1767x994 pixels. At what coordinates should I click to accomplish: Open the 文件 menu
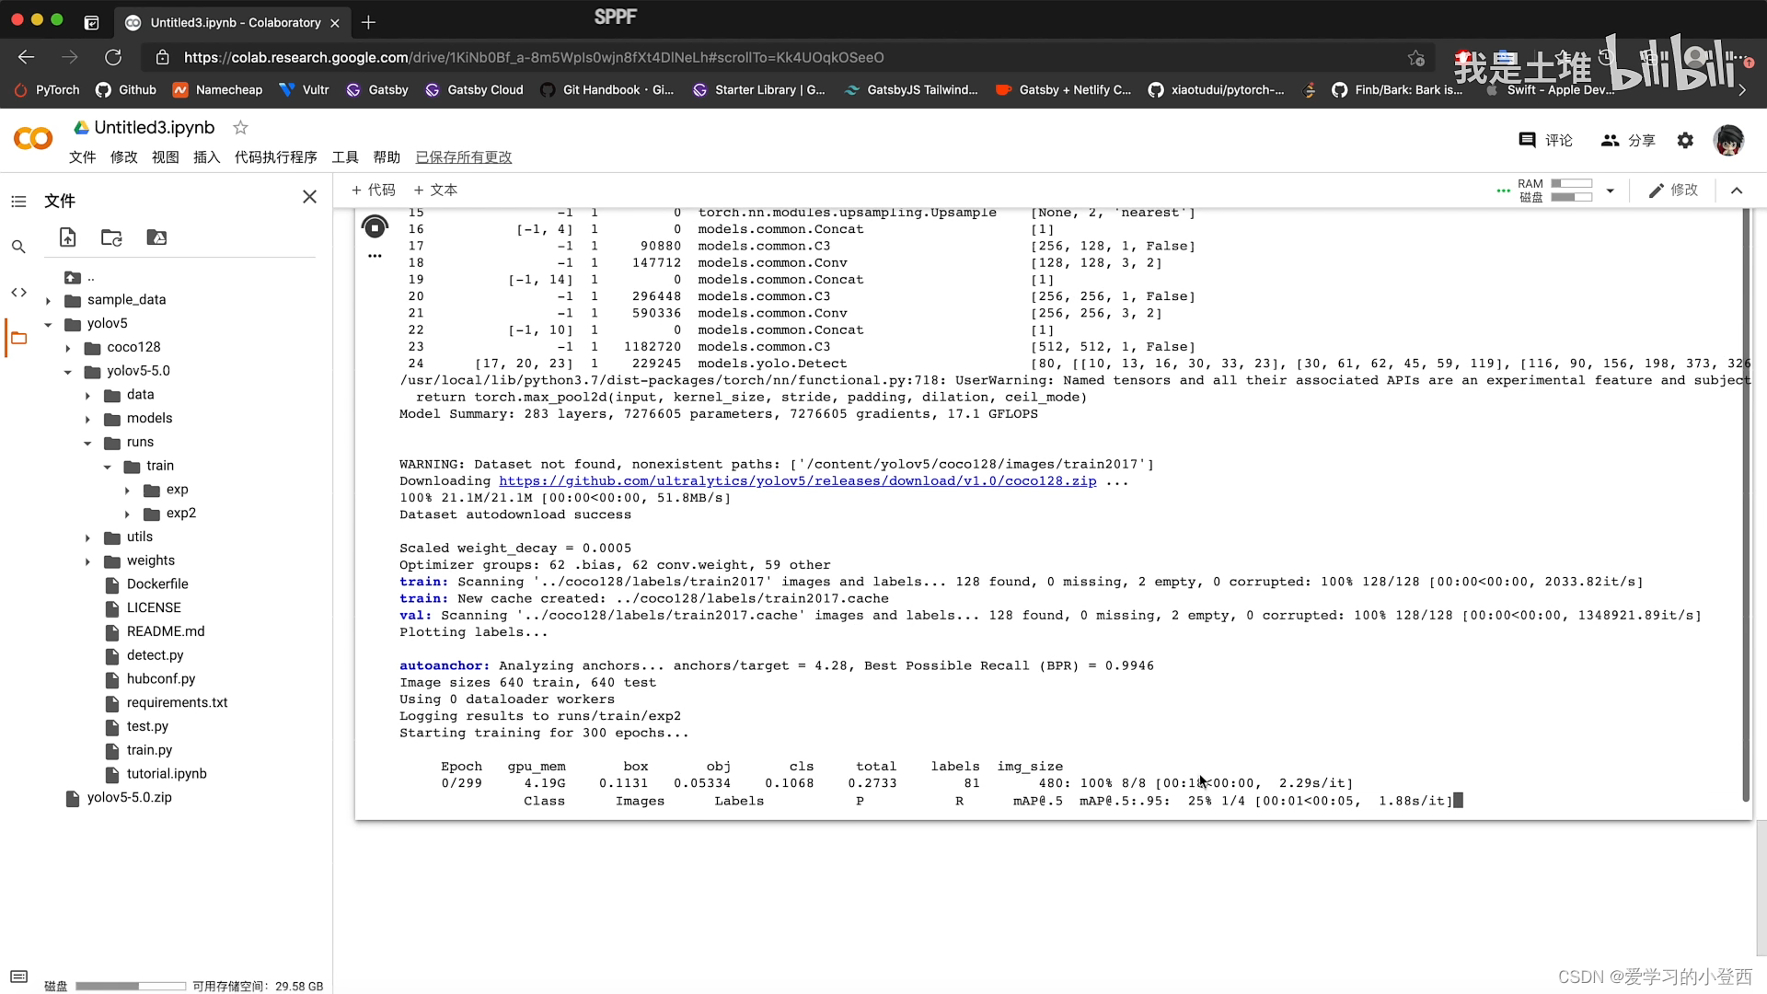(82, 157)
